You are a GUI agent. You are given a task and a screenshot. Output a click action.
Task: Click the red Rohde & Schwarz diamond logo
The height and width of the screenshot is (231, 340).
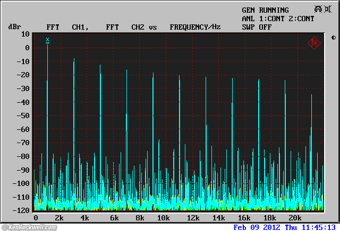(314, 43)
